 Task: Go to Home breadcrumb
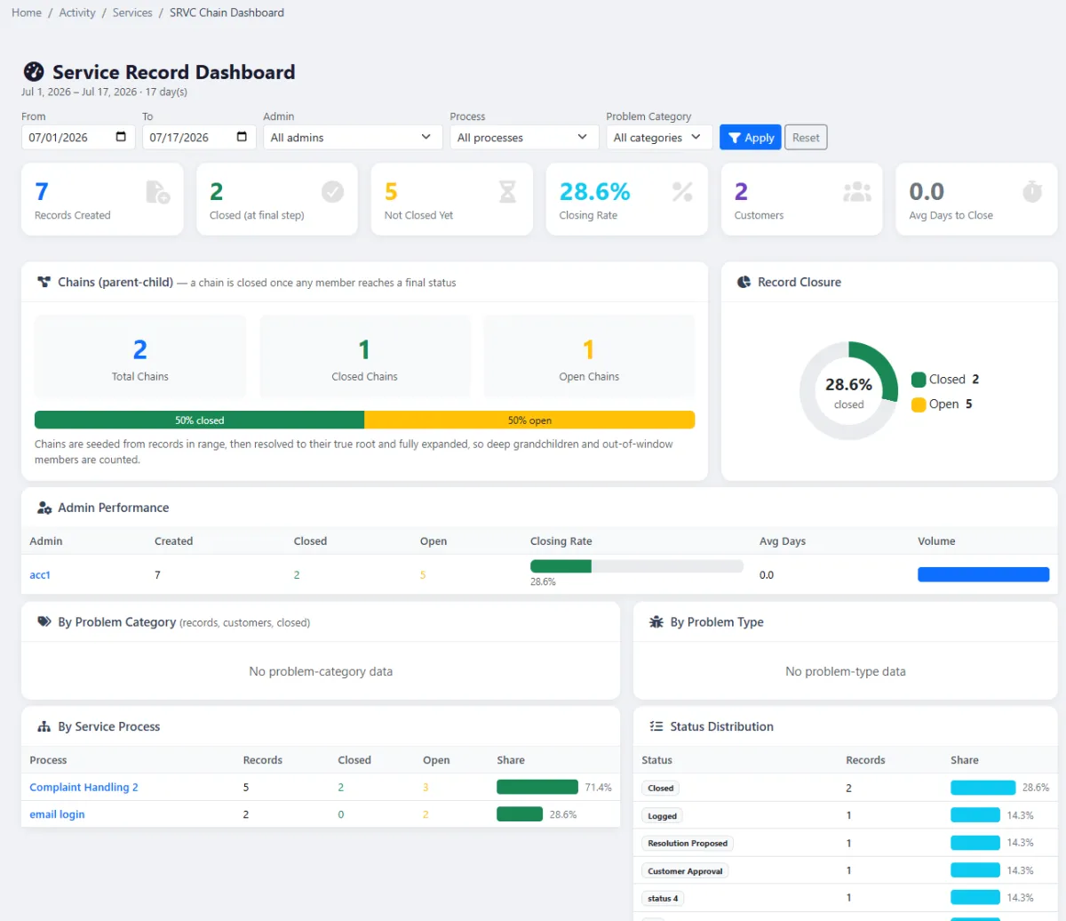[x=27, y=12]
